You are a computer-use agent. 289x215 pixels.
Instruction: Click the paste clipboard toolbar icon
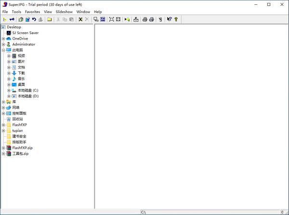[x=71, y=19]
